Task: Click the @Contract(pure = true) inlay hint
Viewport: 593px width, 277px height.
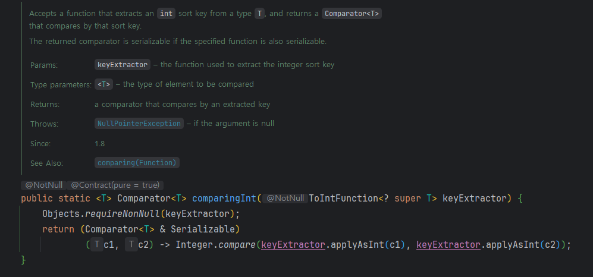Action: 116,185
